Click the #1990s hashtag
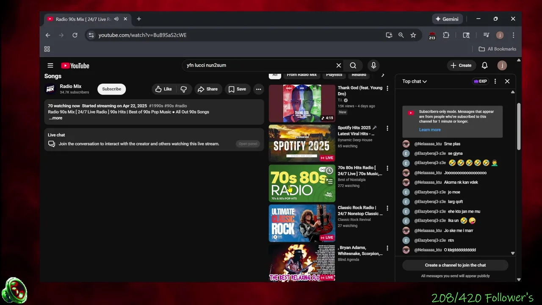542x305 pixels. [x=156, y=106]
